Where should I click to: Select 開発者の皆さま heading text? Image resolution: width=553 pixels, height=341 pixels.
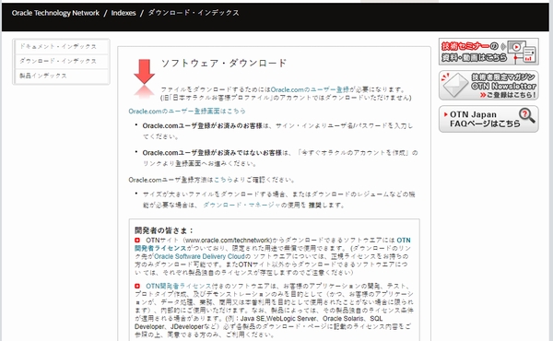[164, 230]
